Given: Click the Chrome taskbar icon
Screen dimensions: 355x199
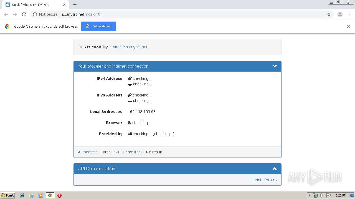Looking at the screenshot, I should point(50,195).
